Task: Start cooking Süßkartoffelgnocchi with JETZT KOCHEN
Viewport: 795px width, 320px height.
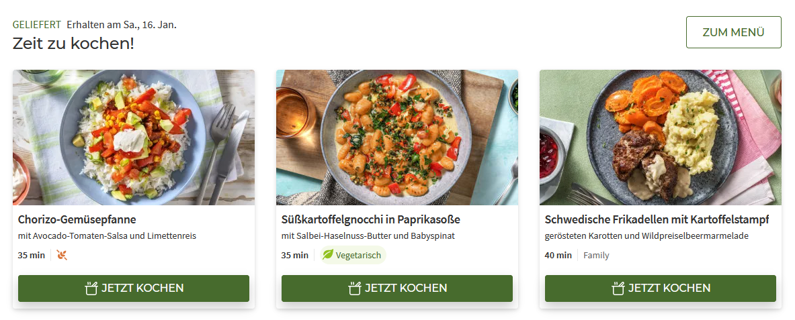Action: (397, 288)
